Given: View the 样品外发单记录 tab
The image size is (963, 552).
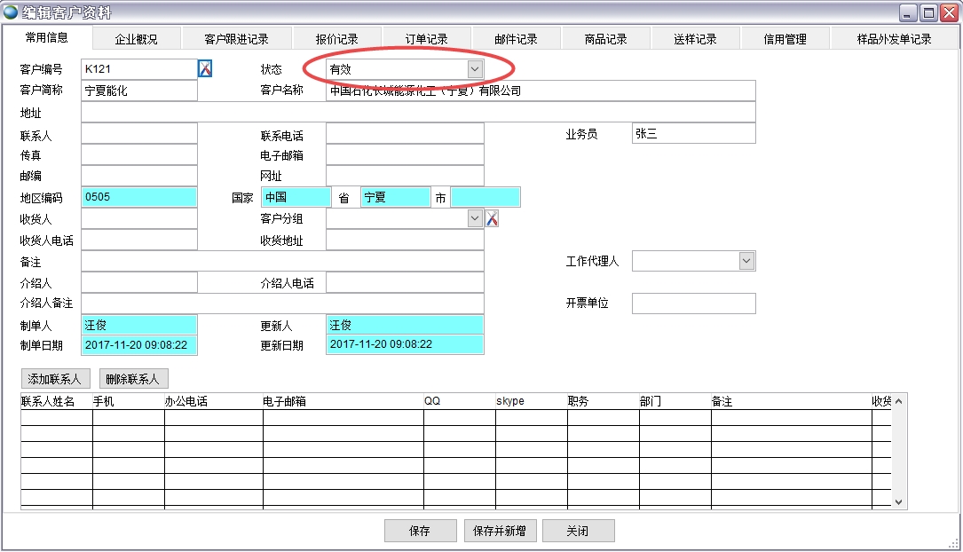Looking at the screenshot, I should (894, 39).
